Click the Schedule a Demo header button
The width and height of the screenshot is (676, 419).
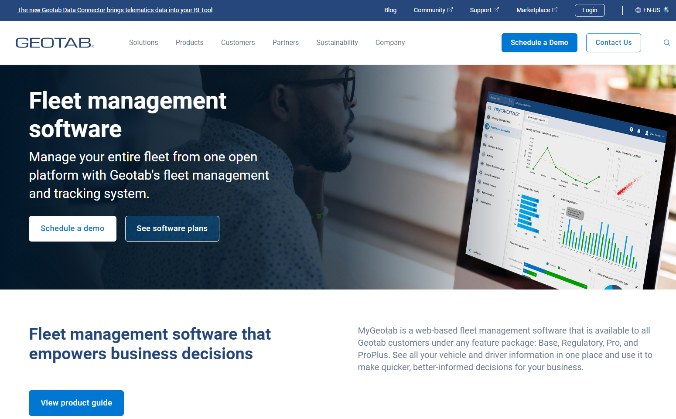pyautogui.click(x=539, y=43)
